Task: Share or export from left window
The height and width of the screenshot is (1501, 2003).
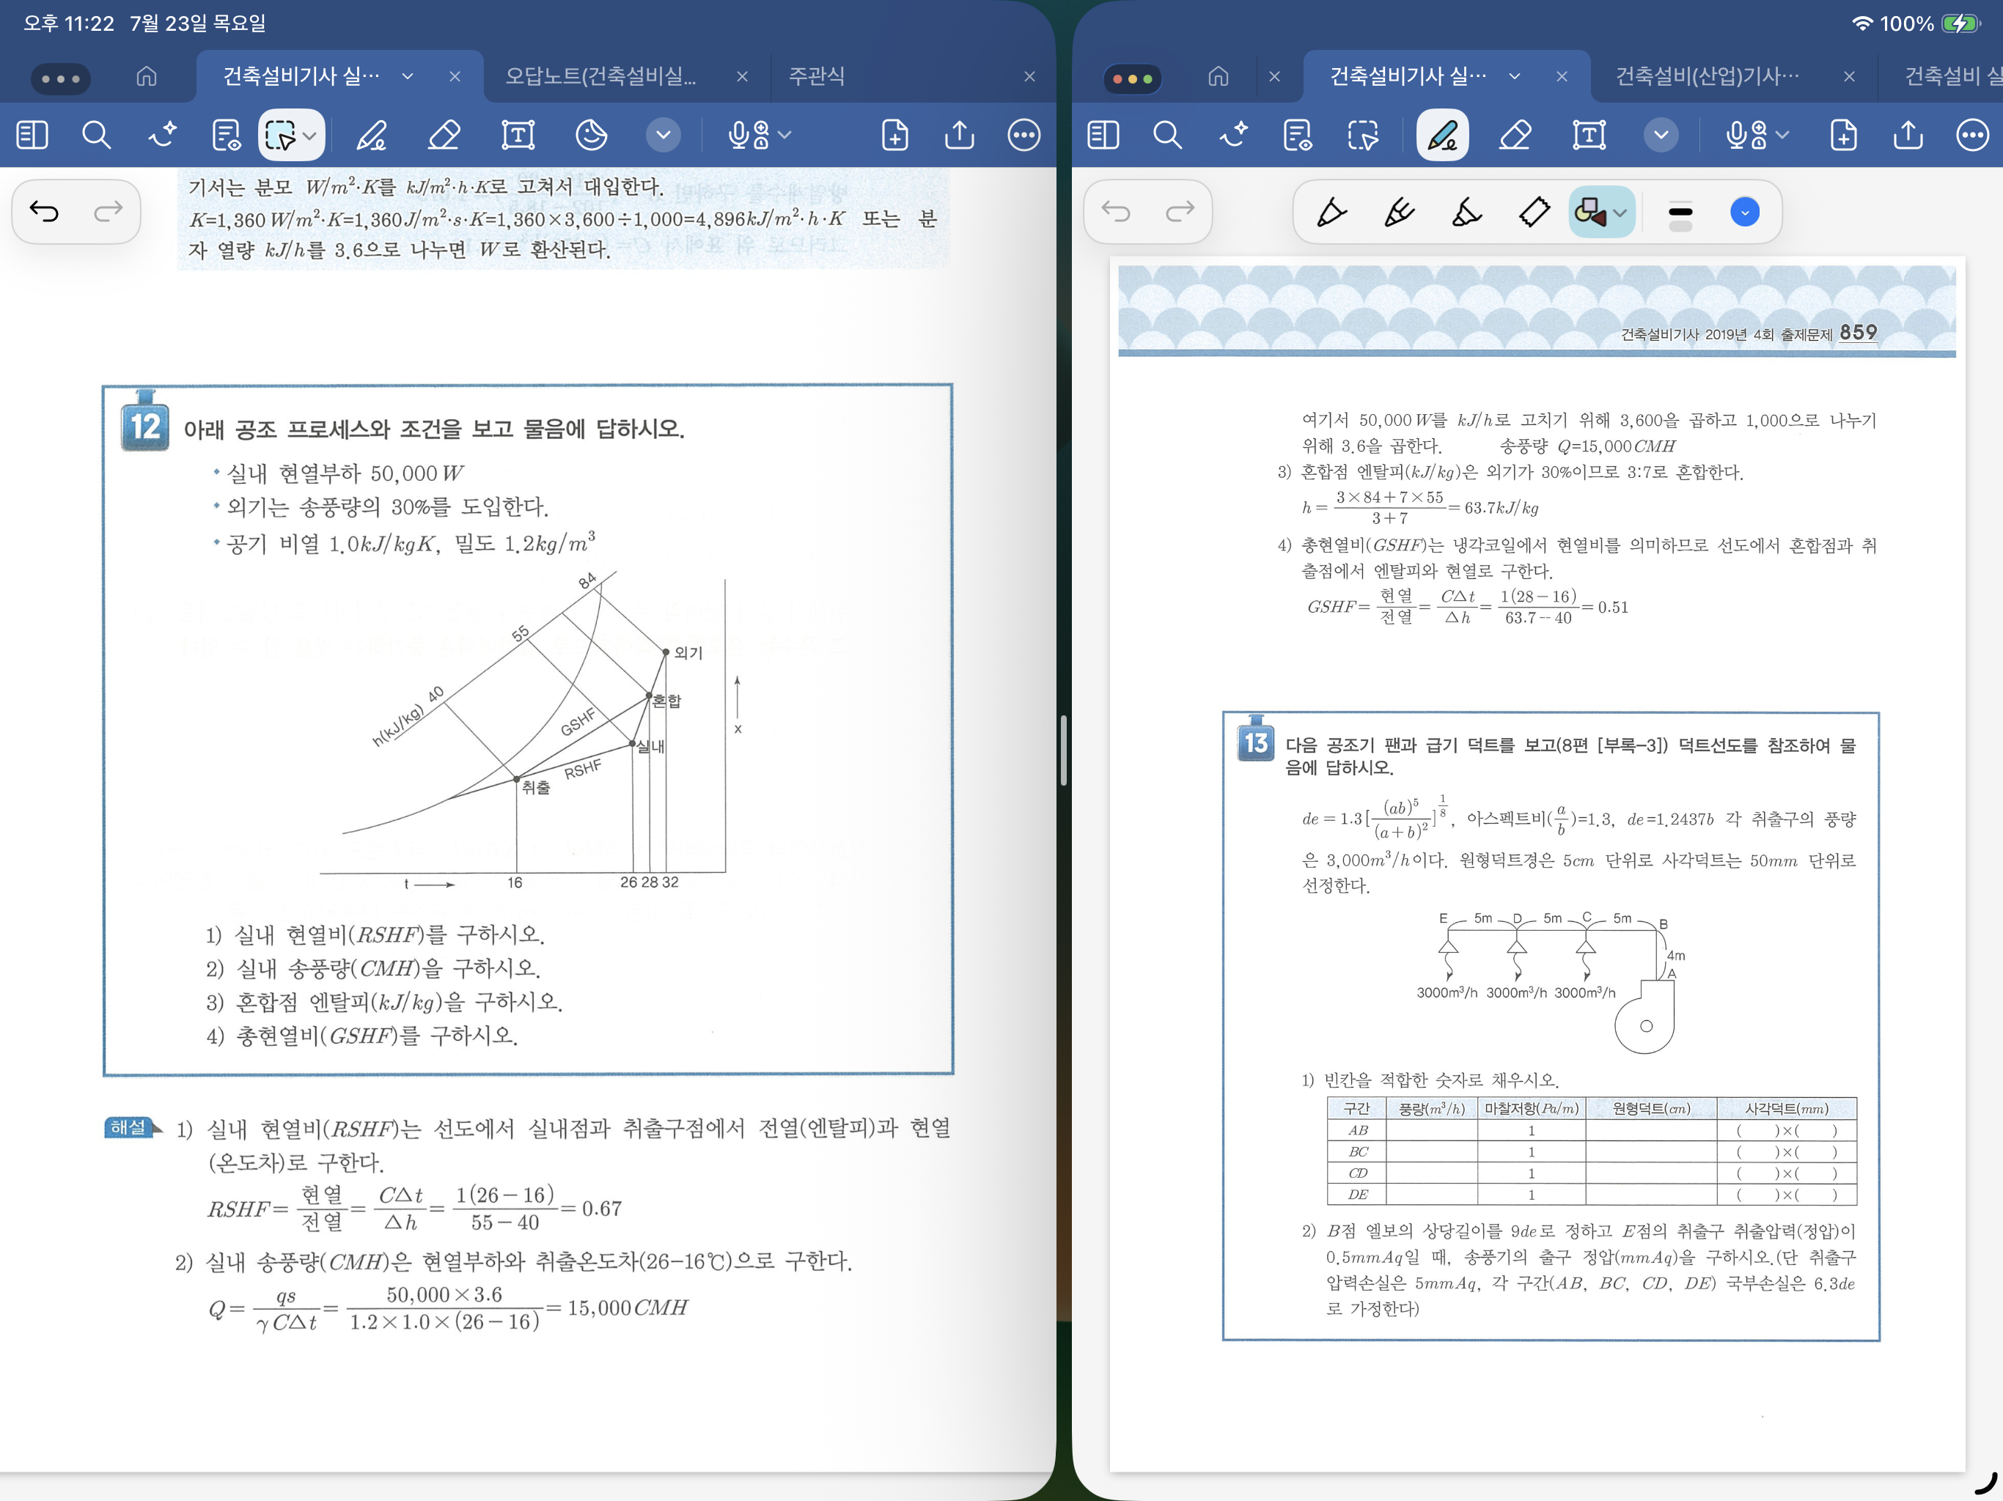Action: pyautogui.click(x=960, y=135)
